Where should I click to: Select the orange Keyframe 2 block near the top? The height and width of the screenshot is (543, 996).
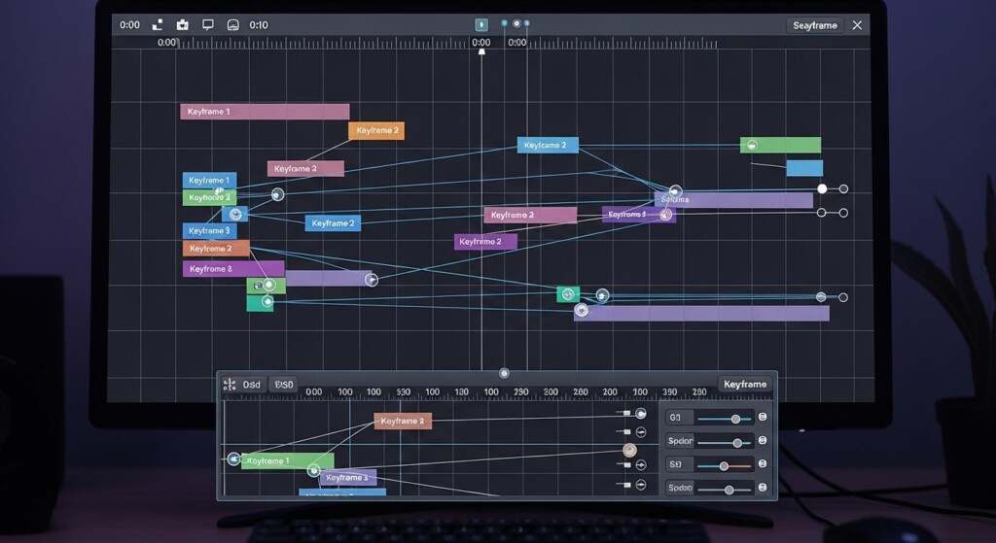(x=376, y=131)
